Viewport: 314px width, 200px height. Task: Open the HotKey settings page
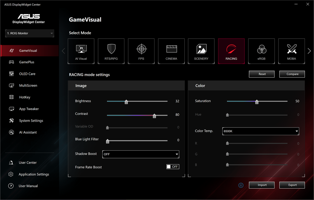(x=25, y=97)
